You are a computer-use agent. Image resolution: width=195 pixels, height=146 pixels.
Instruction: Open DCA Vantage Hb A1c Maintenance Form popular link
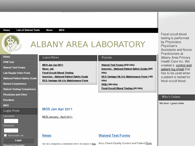pos(124,77)
